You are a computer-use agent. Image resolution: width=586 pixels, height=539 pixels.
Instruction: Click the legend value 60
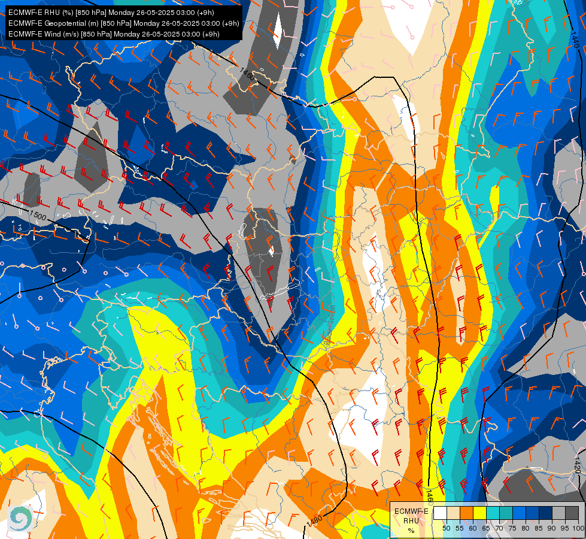click(473, 528)
